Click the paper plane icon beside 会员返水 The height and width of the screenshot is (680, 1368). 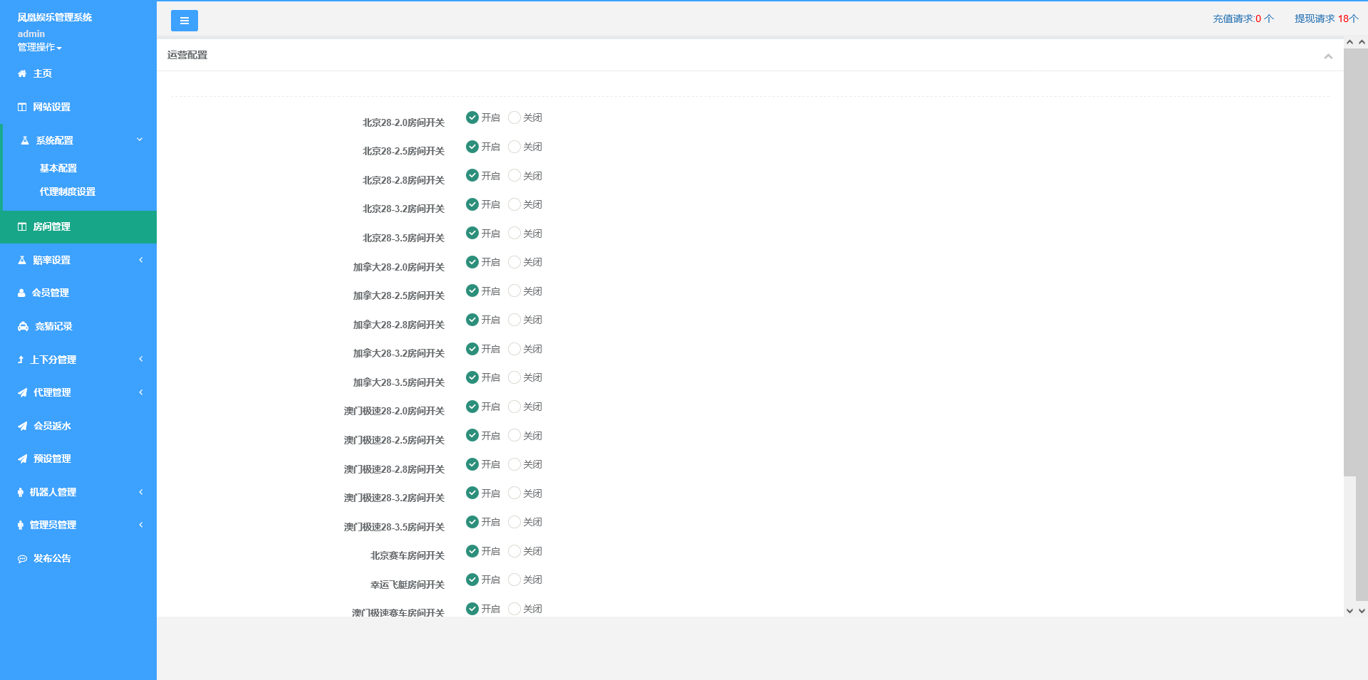(x=23, y=426)
